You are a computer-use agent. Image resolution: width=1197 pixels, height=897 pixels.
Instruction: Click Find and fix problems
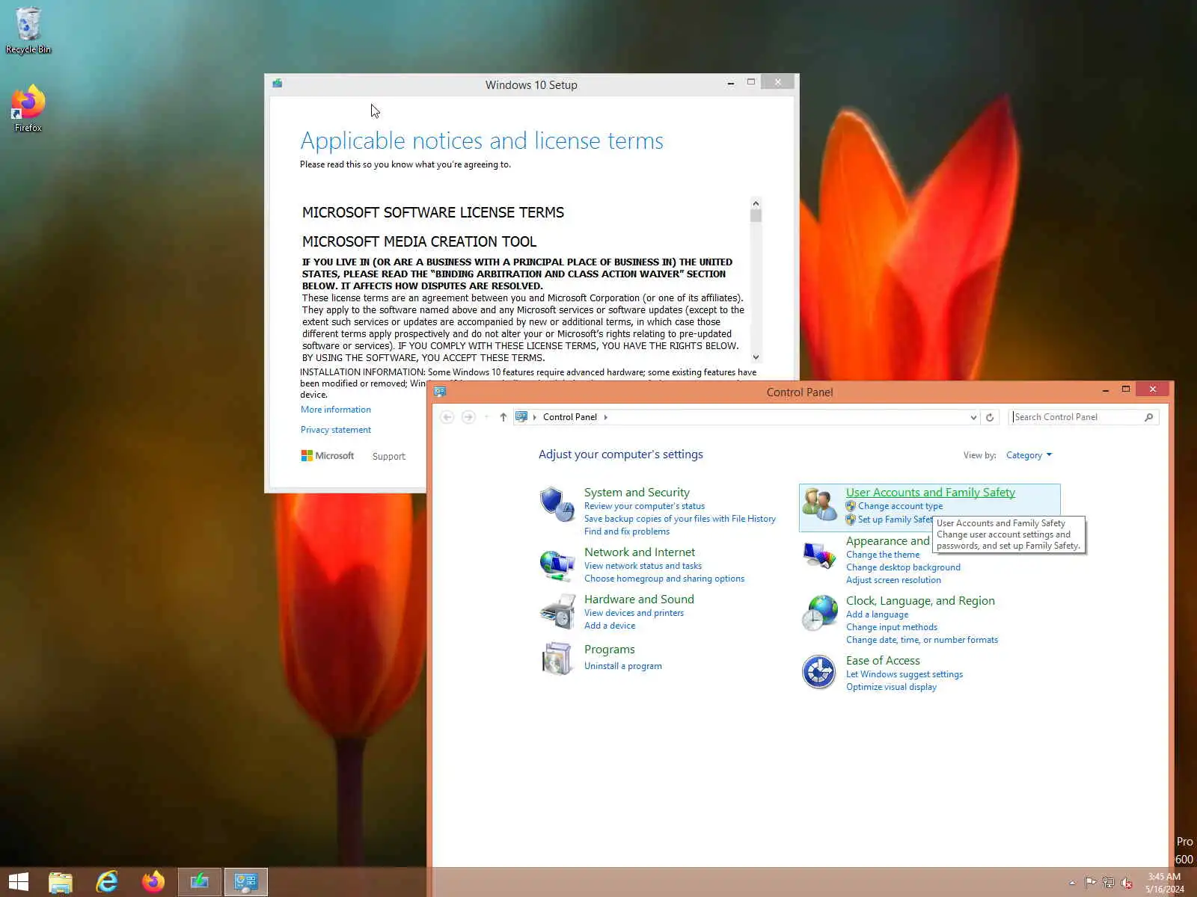click(627, 531)
